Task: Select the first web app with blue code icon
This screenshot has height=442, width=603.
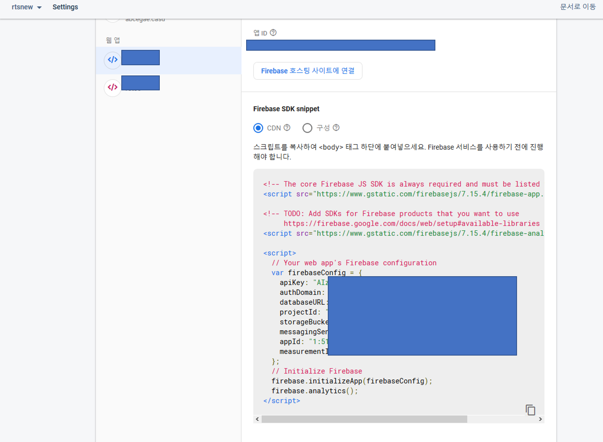Action: tap(168, 60)
